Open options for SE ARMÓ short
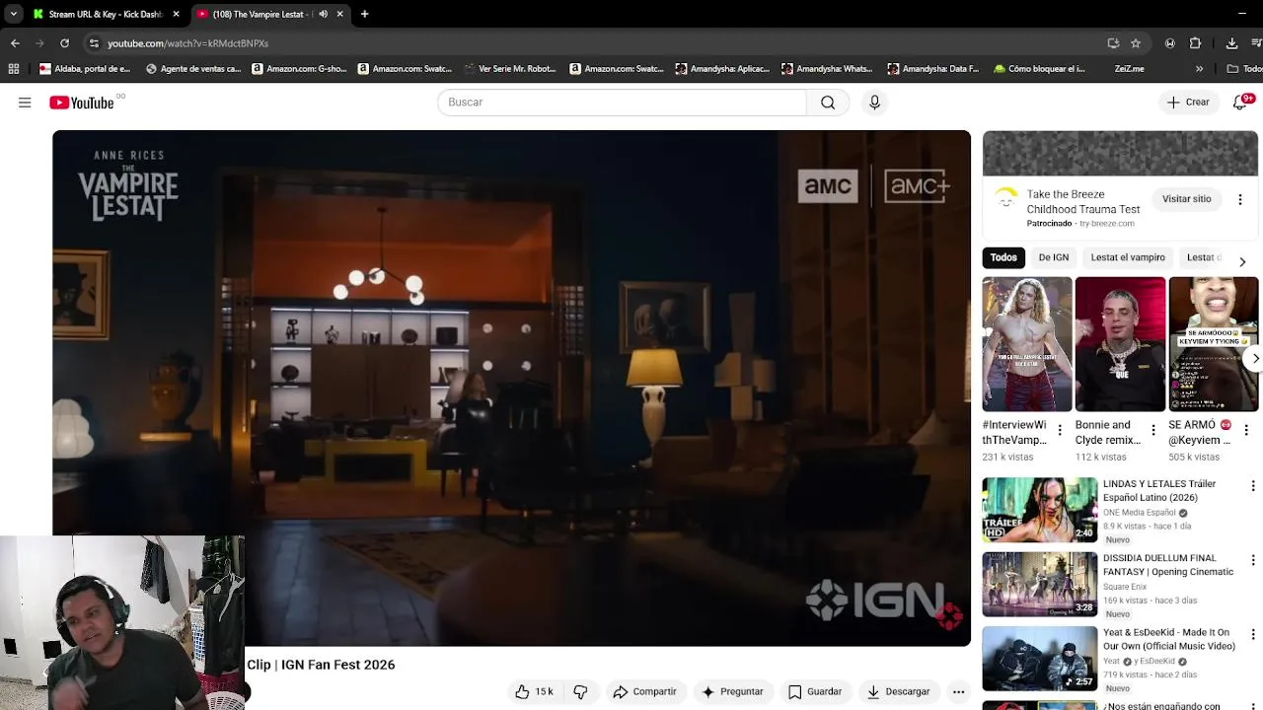 (x=1246, y=430)
